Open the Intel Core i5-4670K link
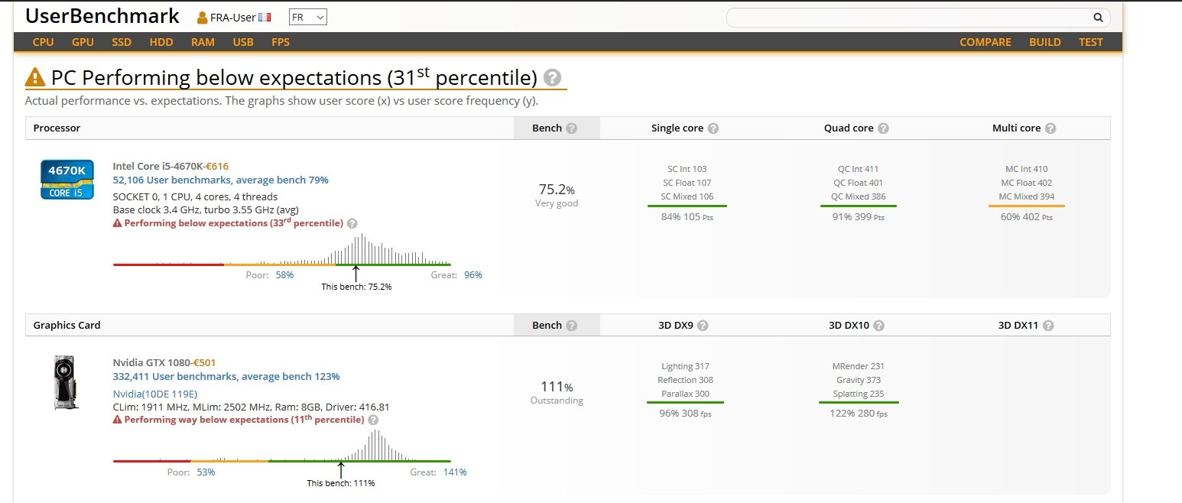This screenshot has width=1182, height=503. 157,166
